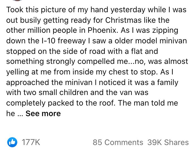Screen dimensions: 190x150
Task: Click the ellipsis before See more
Action: [x=20, y=115]
